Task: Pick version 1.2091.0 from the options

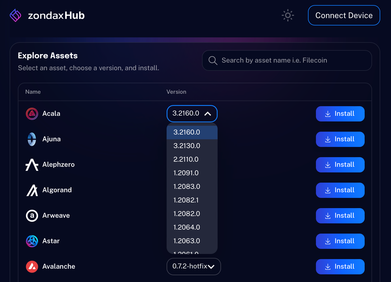Action: 186,173
